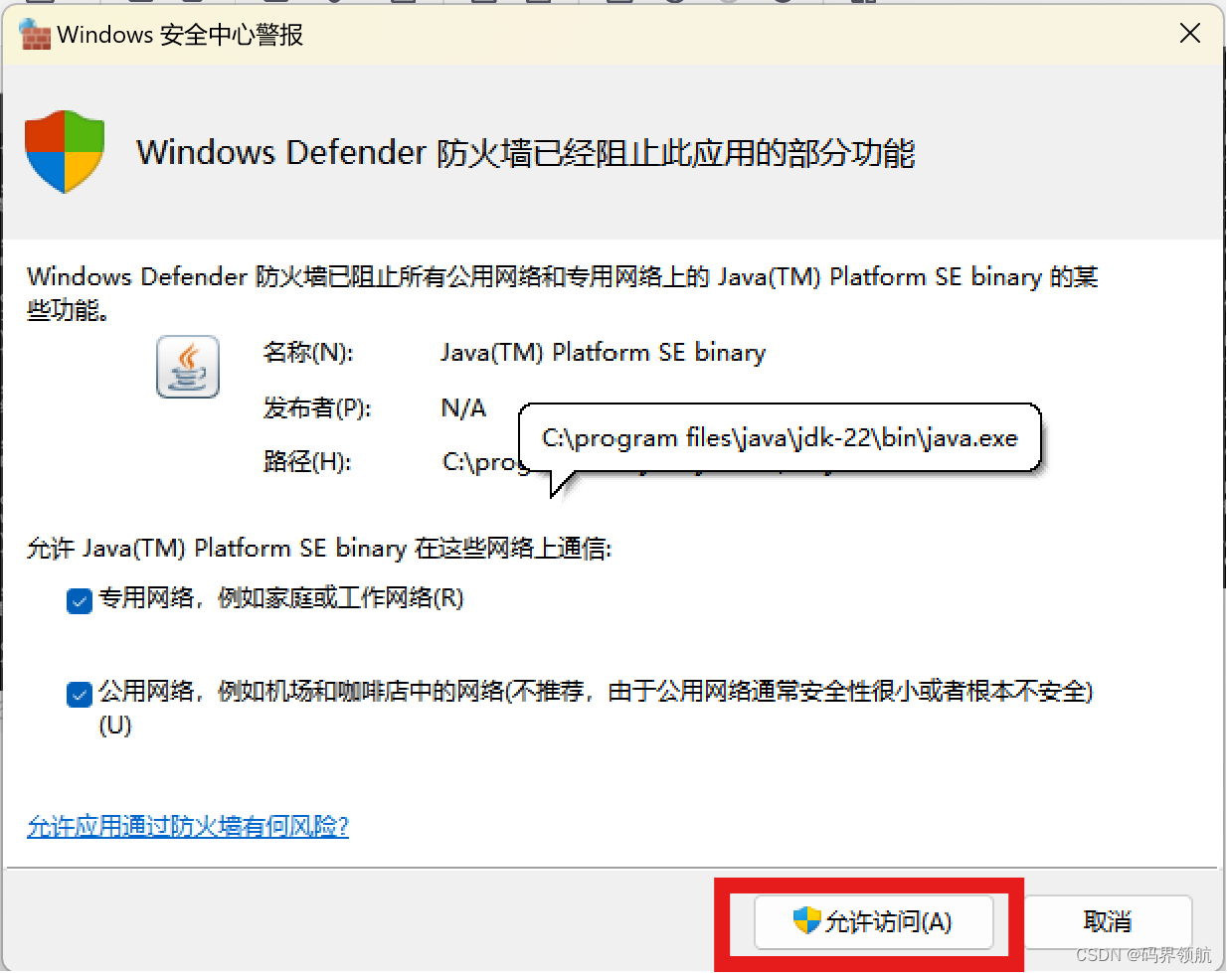Enable the 专用网络 private networks checkbox
1227x973 pixels.
pyautogui.click(x=80, y=600)
